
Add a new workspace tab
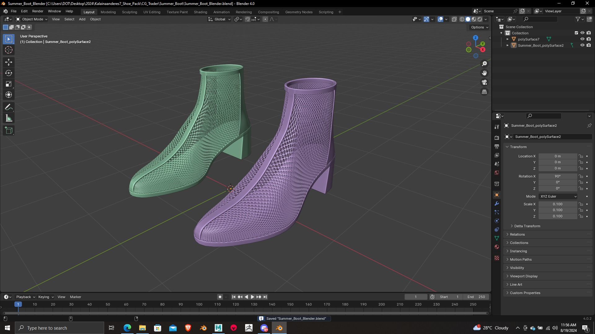click(340, 12)
